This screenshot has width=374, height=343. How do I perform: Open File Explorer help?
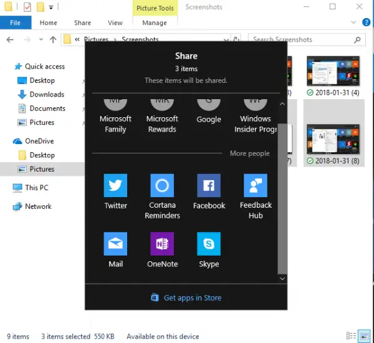pyautogui.click(x=366, y=22)
